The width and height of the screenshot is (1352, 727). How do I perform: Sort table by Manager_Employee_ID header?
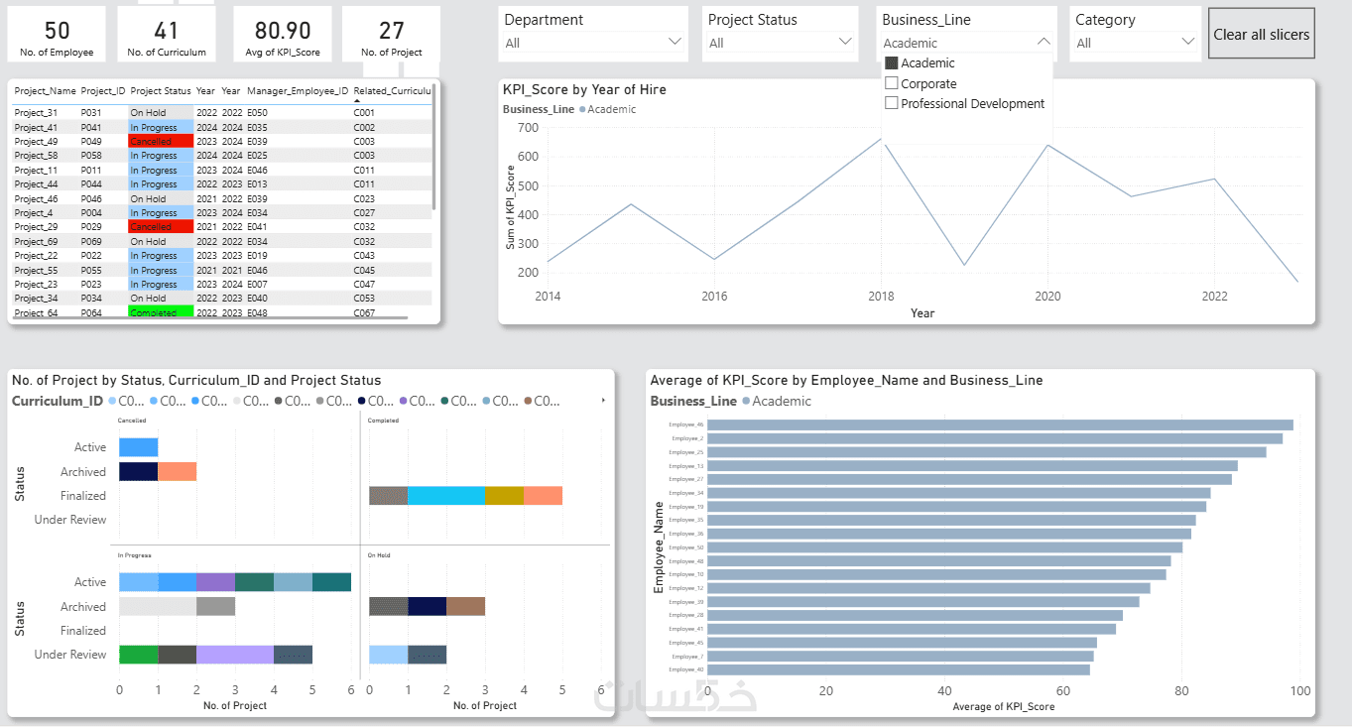pos(298,90)
